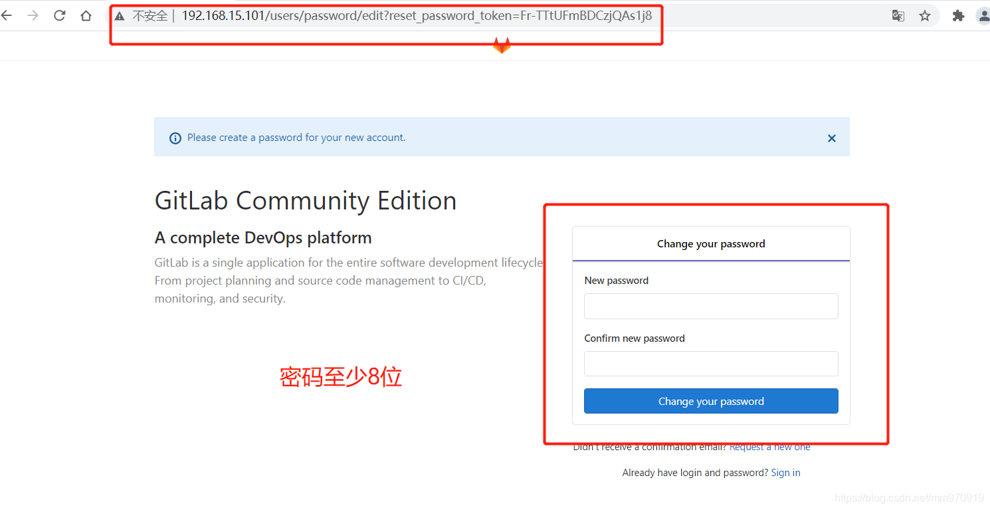This screenshot has width=990, height=510.
Task: Go forward with the browser forward arrow
Action: click(x=33, y=15)
